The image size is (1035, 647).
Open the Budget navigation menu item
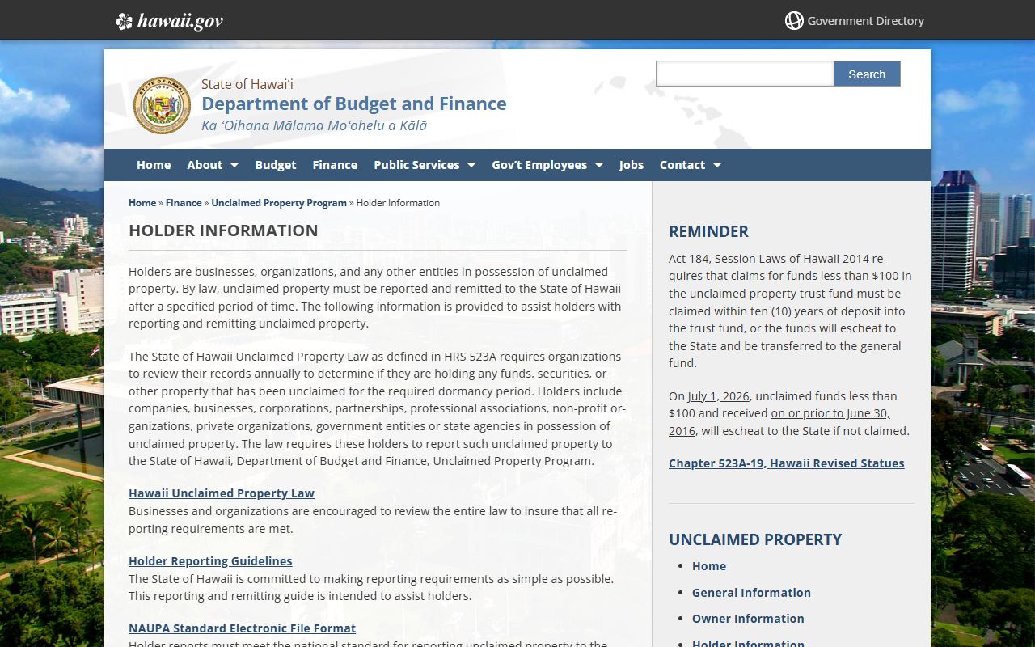point(276,165)
